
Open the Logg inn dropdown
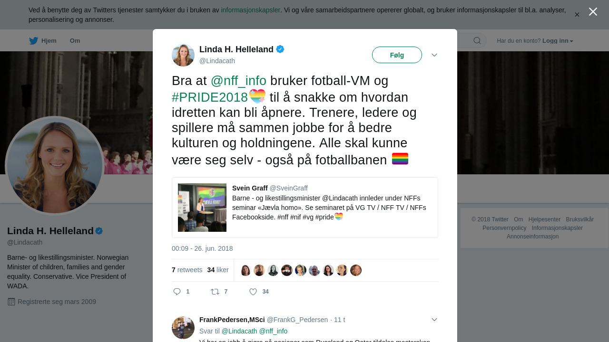(558, 41)
